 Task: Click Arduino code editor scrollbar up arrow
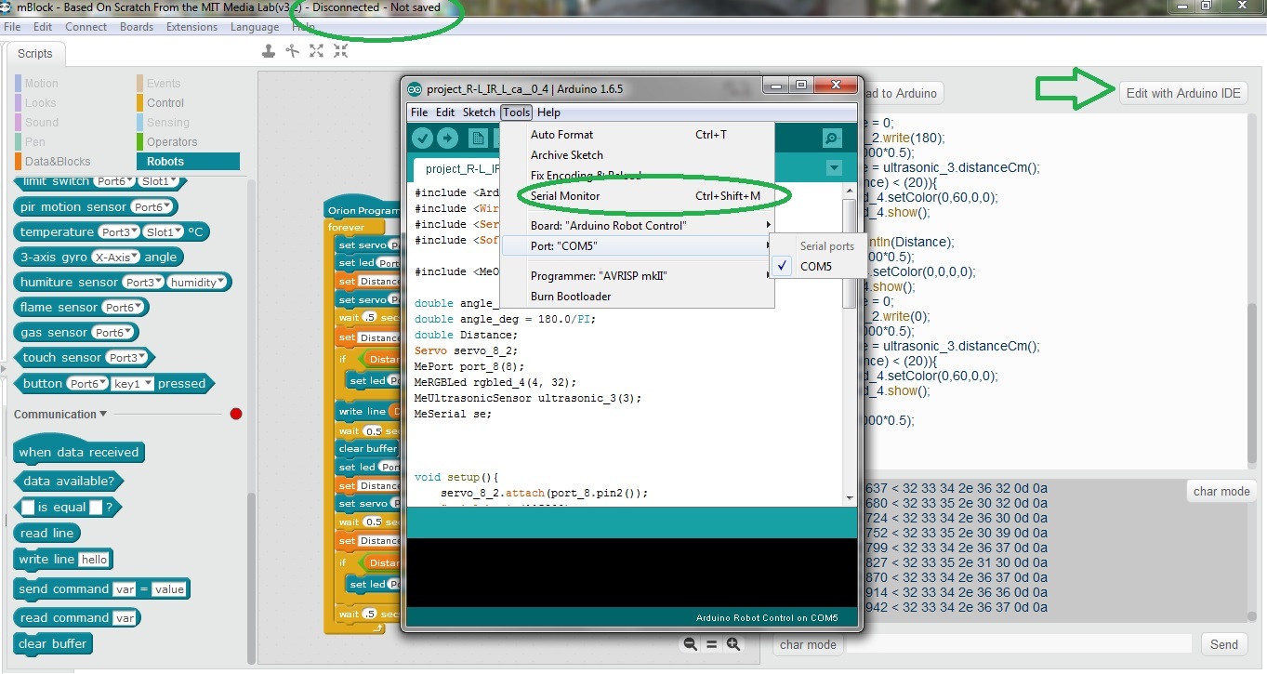click(x=849, y=192)
